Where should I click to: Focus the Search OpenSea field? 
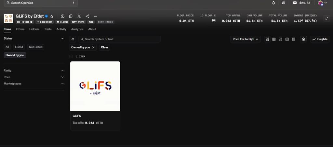pos(41,3)
